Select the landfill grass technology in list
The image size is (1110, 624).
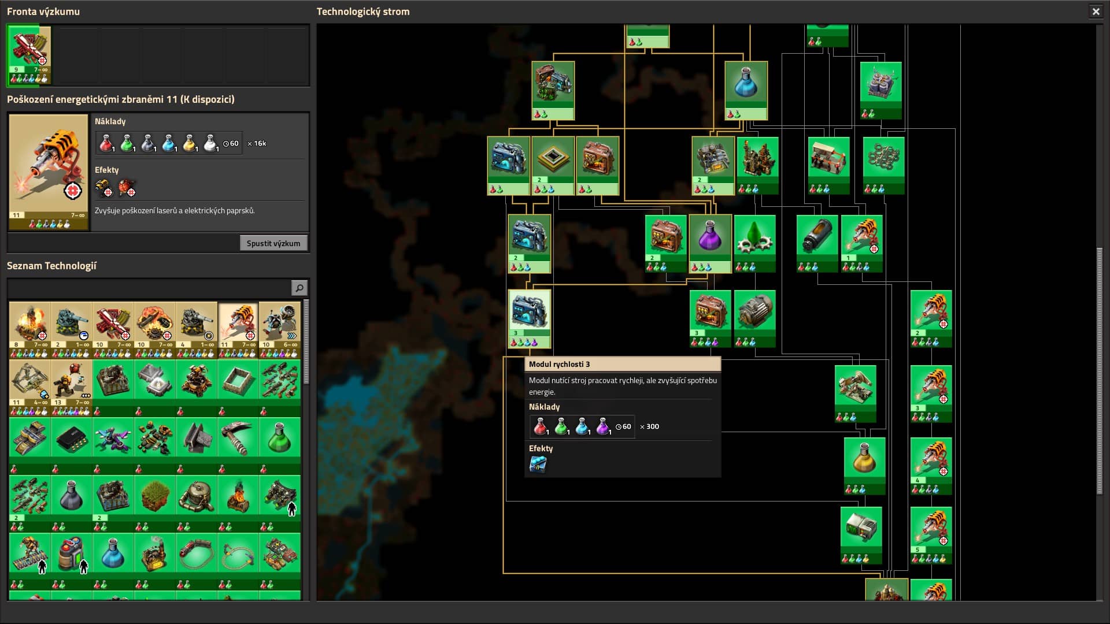155,503
